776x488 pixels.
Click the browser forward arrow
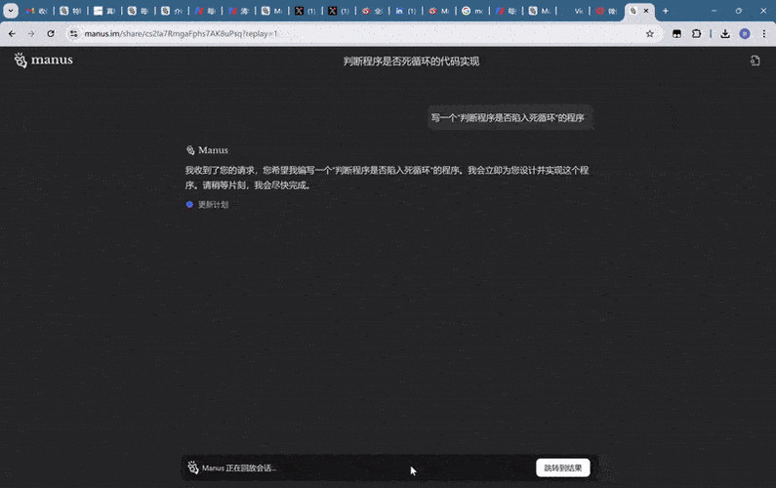(x=31, y=33)
